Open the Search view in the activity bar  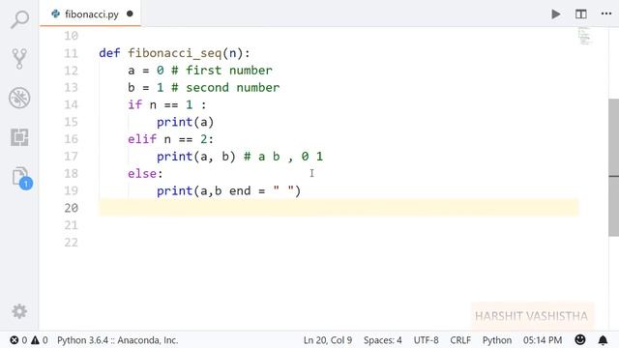click(19, 19)
